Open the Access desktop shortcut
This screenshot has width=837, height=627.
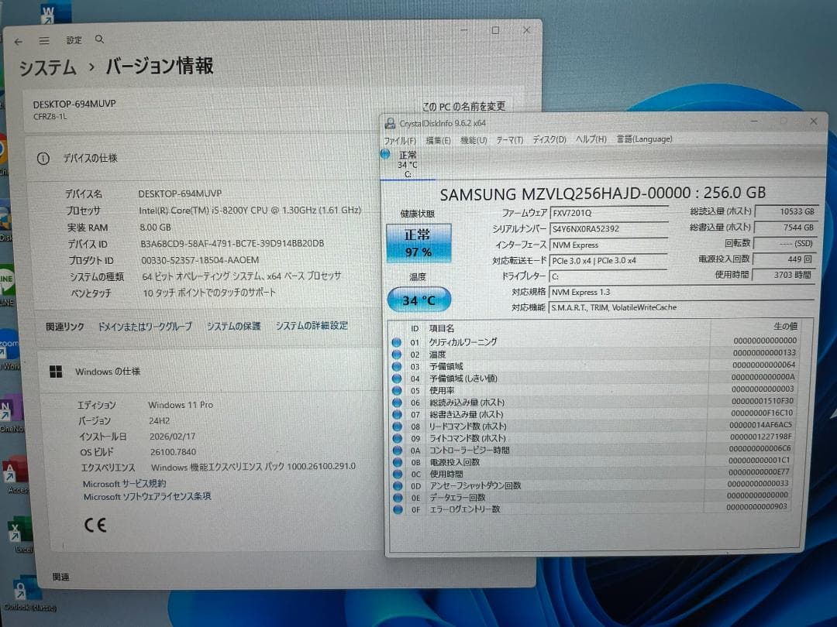(x=15, y=475)
